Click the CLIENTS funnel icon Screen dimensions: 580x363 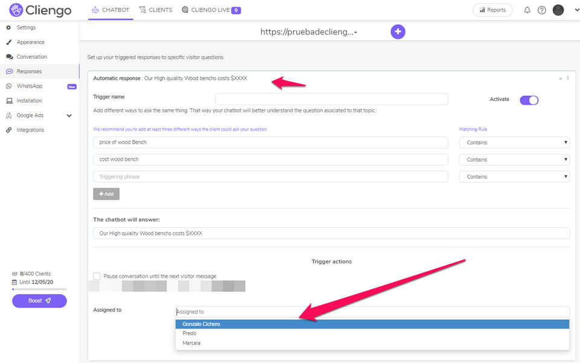[x=143, y=10]
